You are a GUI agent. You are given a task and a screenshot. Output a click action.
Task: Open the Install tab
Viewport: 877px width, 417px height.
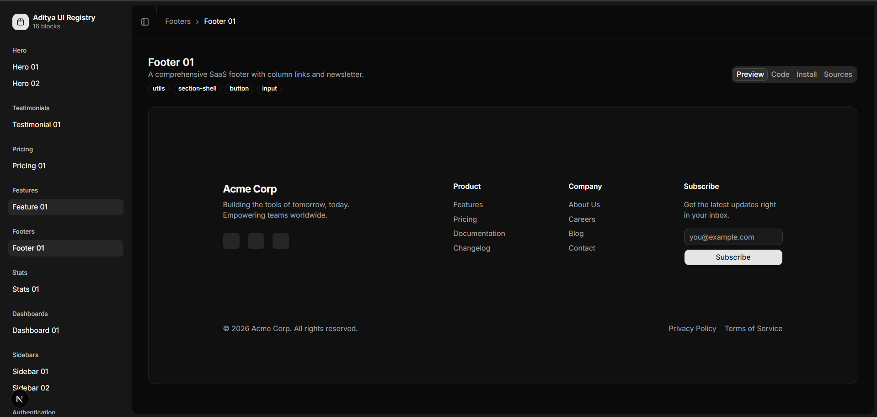(x=807, y=74)
